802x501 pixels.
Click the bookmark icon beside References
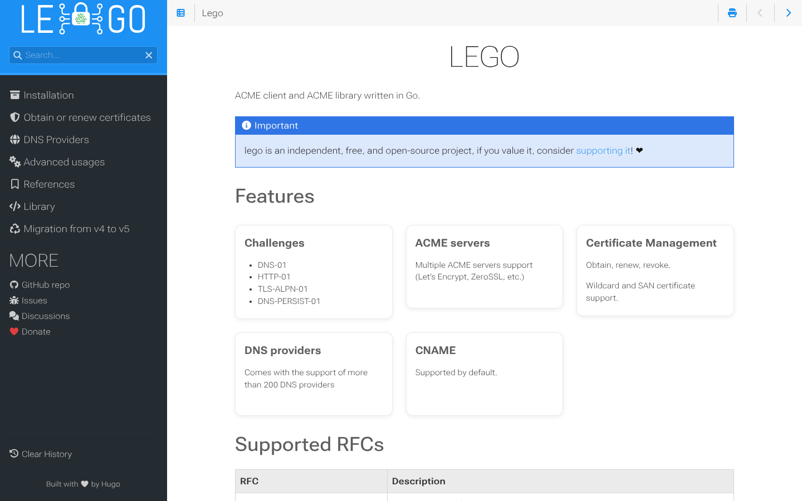[15, 184]
